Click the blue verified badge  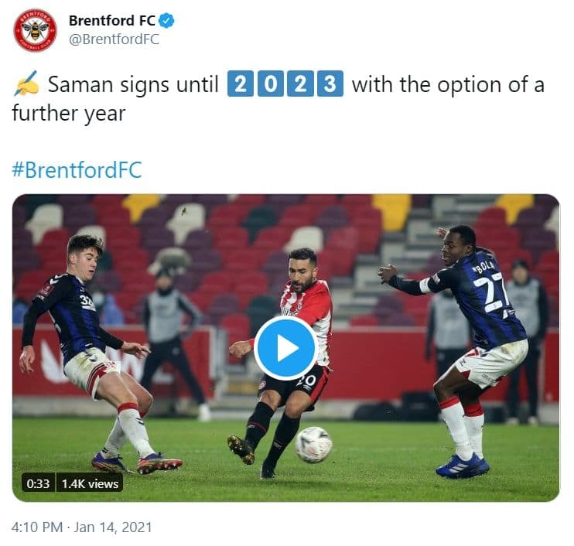(x=167, y=20)
